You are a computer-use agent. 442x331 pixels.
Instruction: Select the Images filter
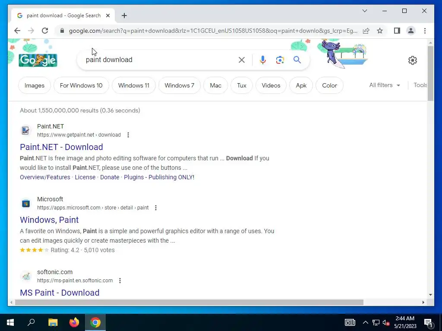(x=35, y=85)
